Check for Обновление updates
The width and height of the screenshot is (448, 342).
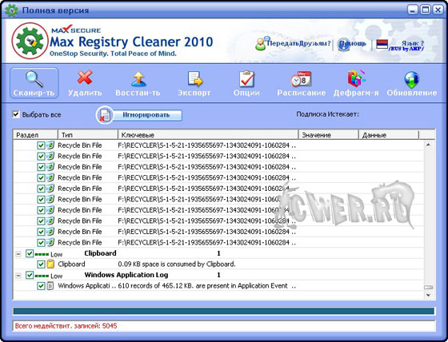412,83
